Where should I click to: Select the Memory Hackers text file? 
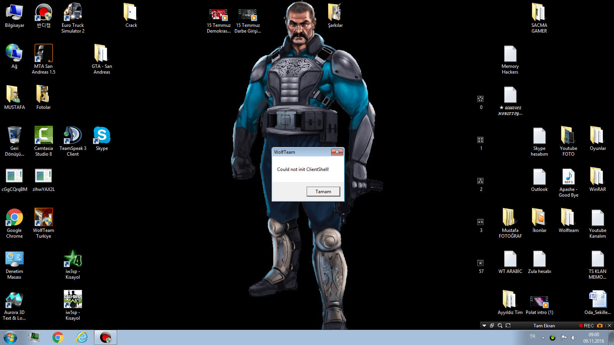click(510, 59)
